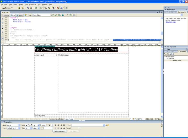Click the CSS button in Properties
Image resolution: width=188 pixels, height=138 pixels.
click(43, 125)
